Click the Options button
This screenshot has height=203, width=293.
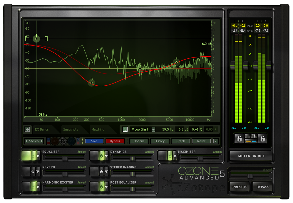pos(139,141)
